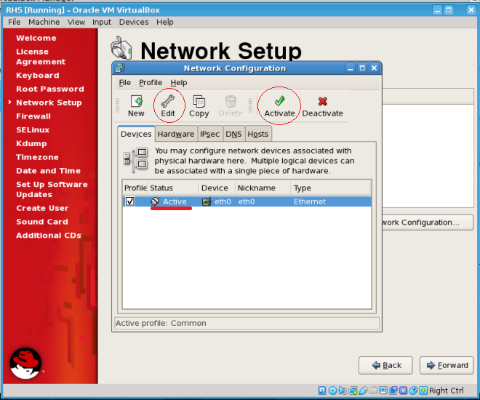Click the Network Setup heading icon

coord(121,48)
